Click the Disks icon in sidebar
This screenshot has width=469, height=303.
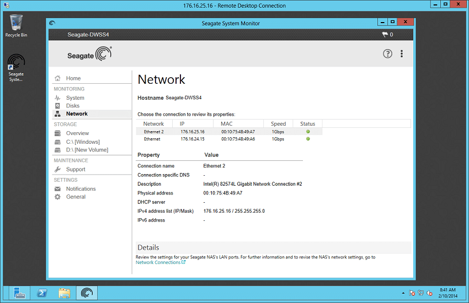pos(58,106)
